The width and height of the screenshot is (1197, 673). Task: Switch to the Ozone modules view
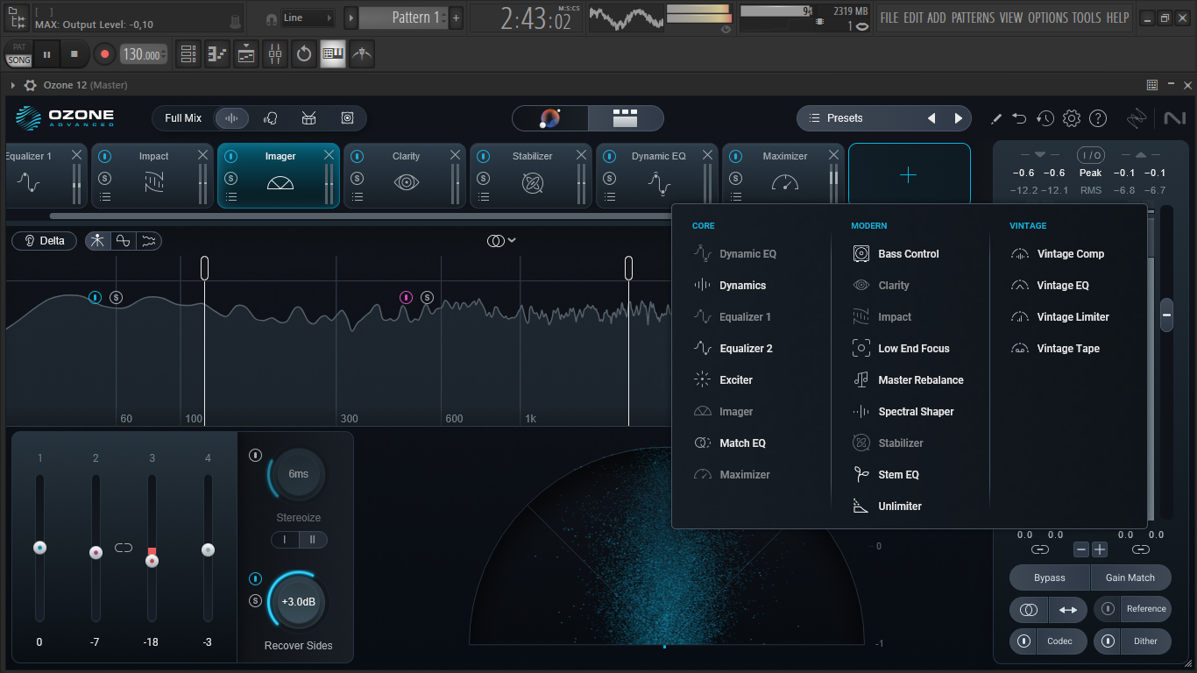click(626, 118)
